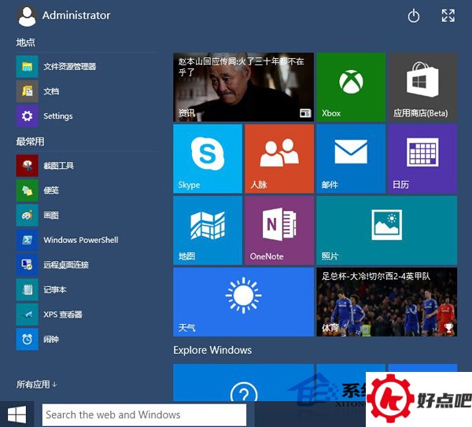
Task: Click the XPS 查看器 text label
Action: (63, 315)
